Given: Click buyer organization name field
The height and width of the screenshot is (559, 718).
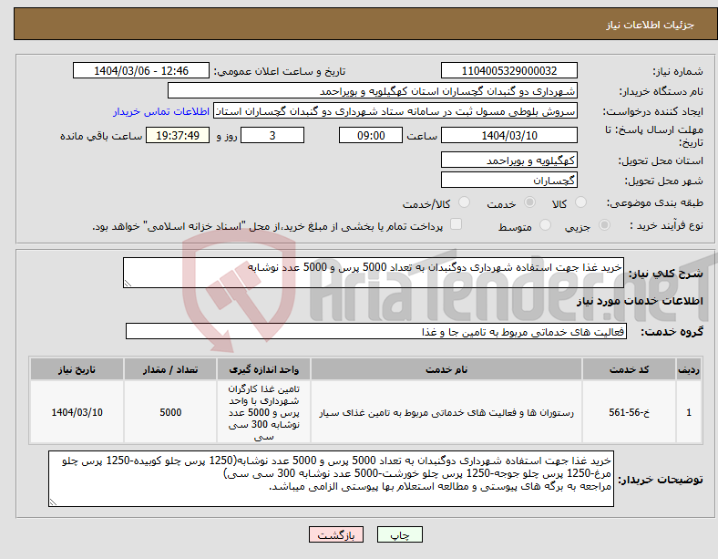Looking at the screenshot, I should pos(373,90).
